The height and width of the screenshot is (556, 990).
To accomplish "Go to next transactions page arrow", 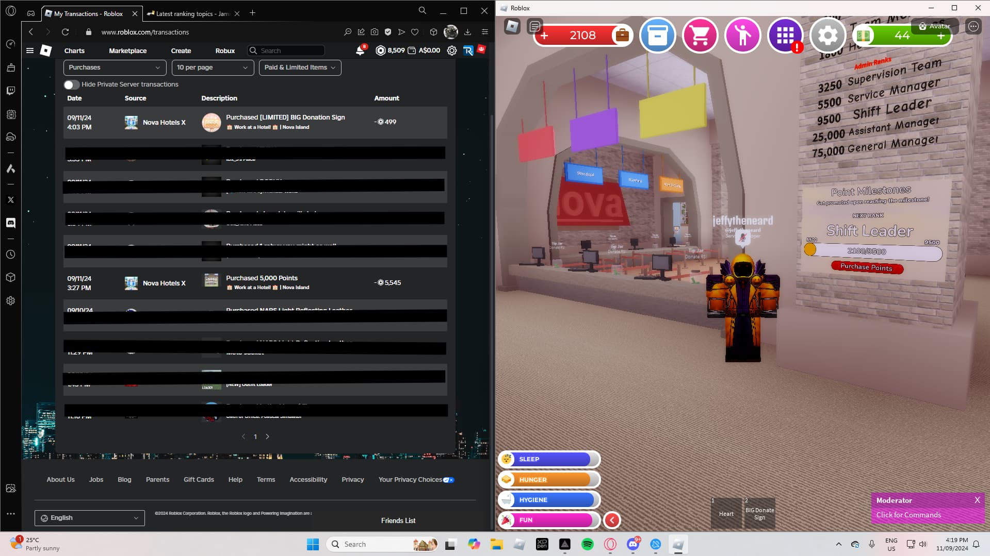I will coord(267,436).
